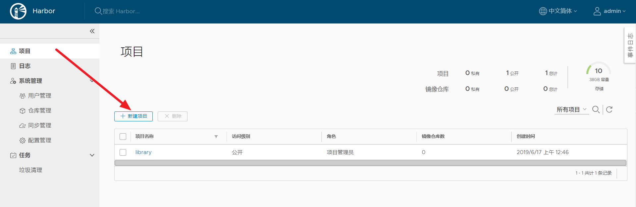Open 仓库管理 in the sidebar
The height and width of the screenshot is (207, 636).
(x=39, y=111)
